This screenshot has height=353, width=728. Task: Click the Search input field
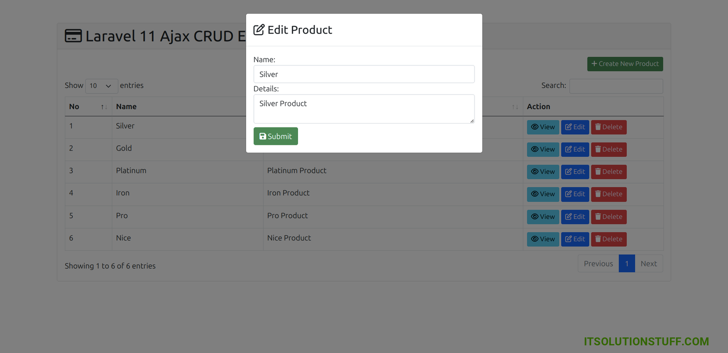tap(616, 86)
